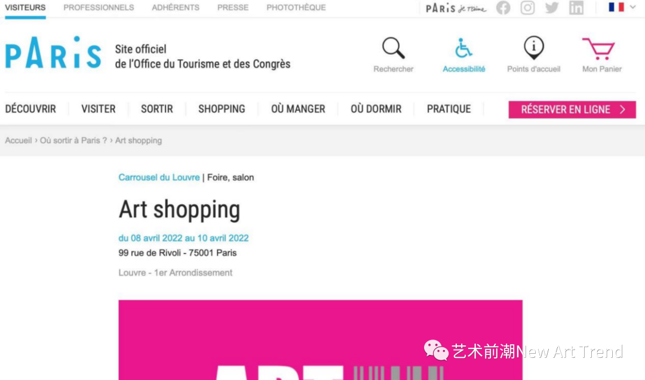Open the Sortir menu
The height and width of the screenshot is (380, 645).
coord(156,109)
